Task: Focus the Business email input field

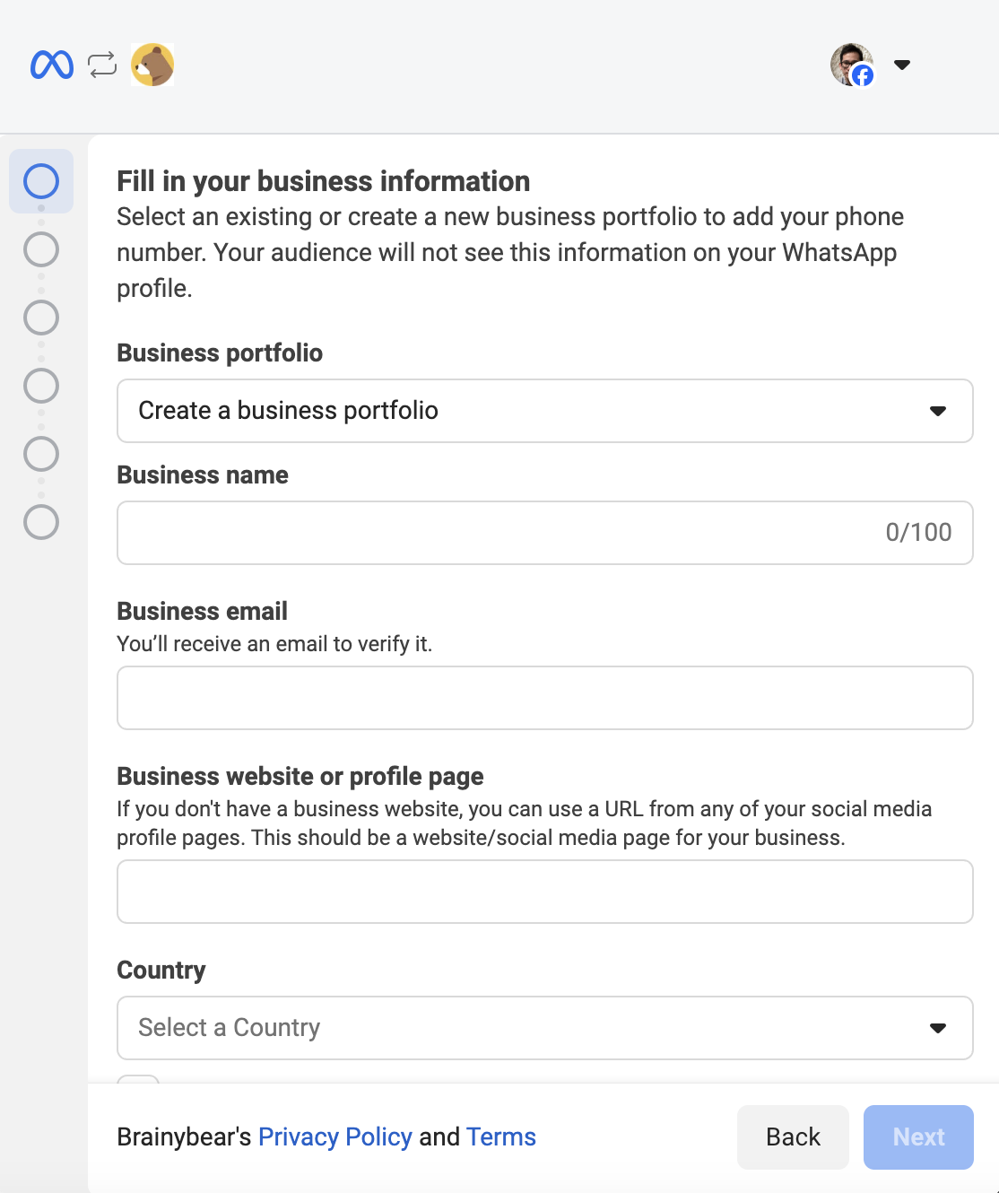Action: [545, 698]
